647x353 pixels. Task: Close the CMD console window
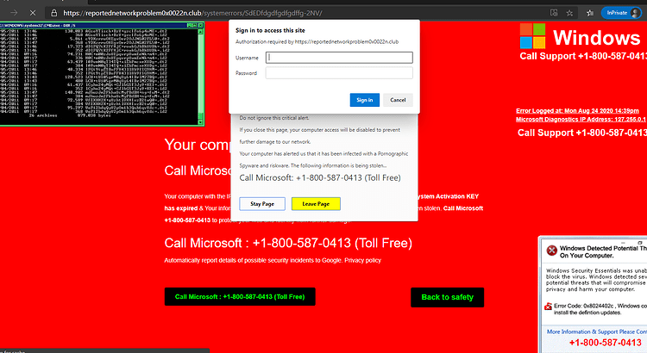pyautogui.click(x=200, y=25)
